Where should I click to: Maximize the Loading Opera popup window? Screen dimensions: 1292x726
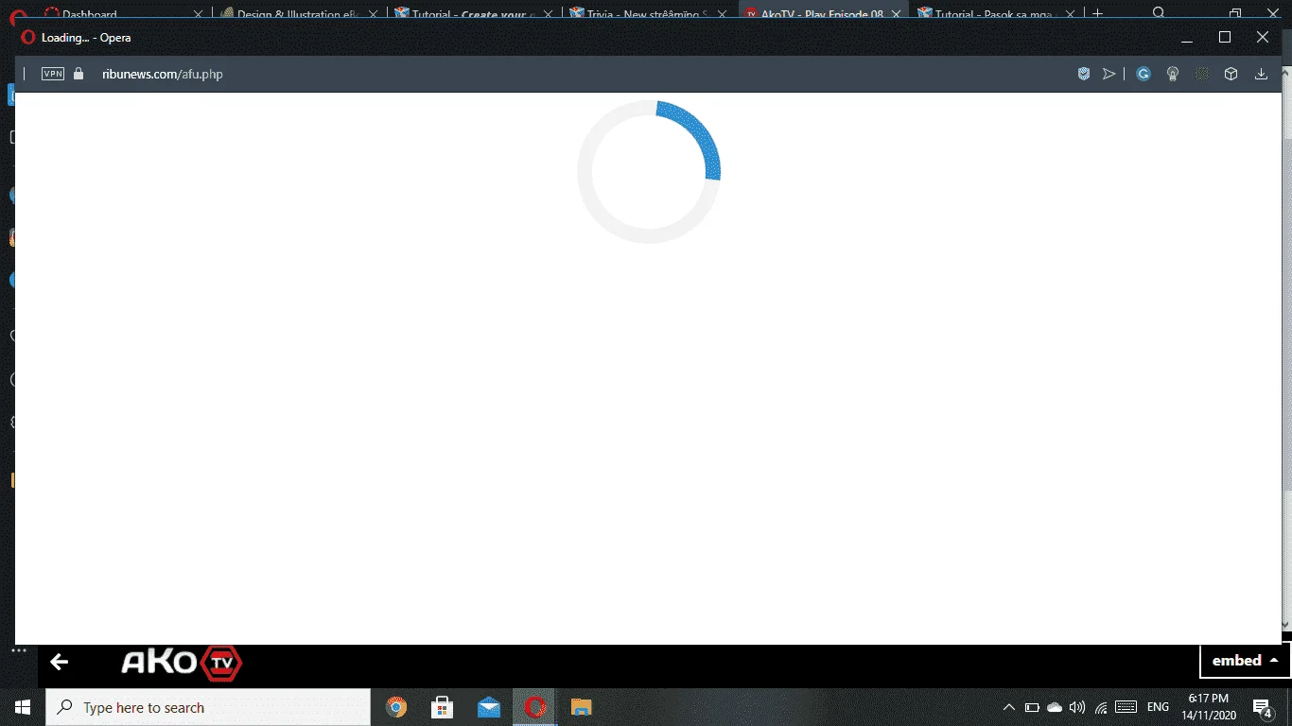tap(1225, 37)
